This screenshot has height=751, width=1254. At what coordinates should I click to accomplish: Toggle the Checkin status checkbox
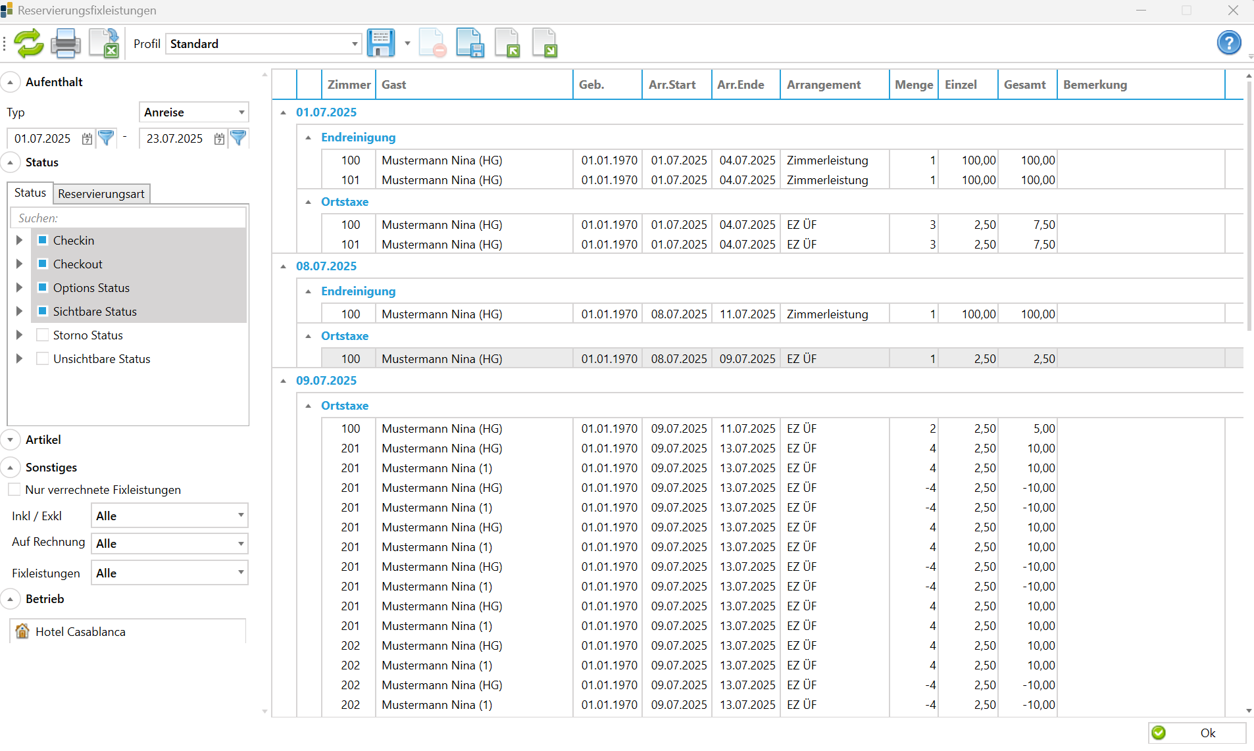42,240
